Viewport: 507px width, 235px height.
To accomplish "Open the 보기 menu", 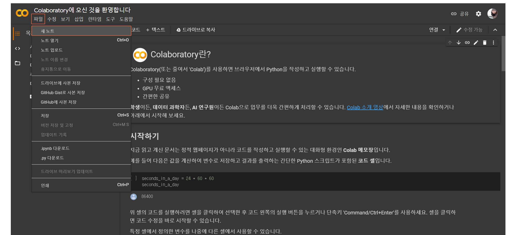I will click(65, 19).
